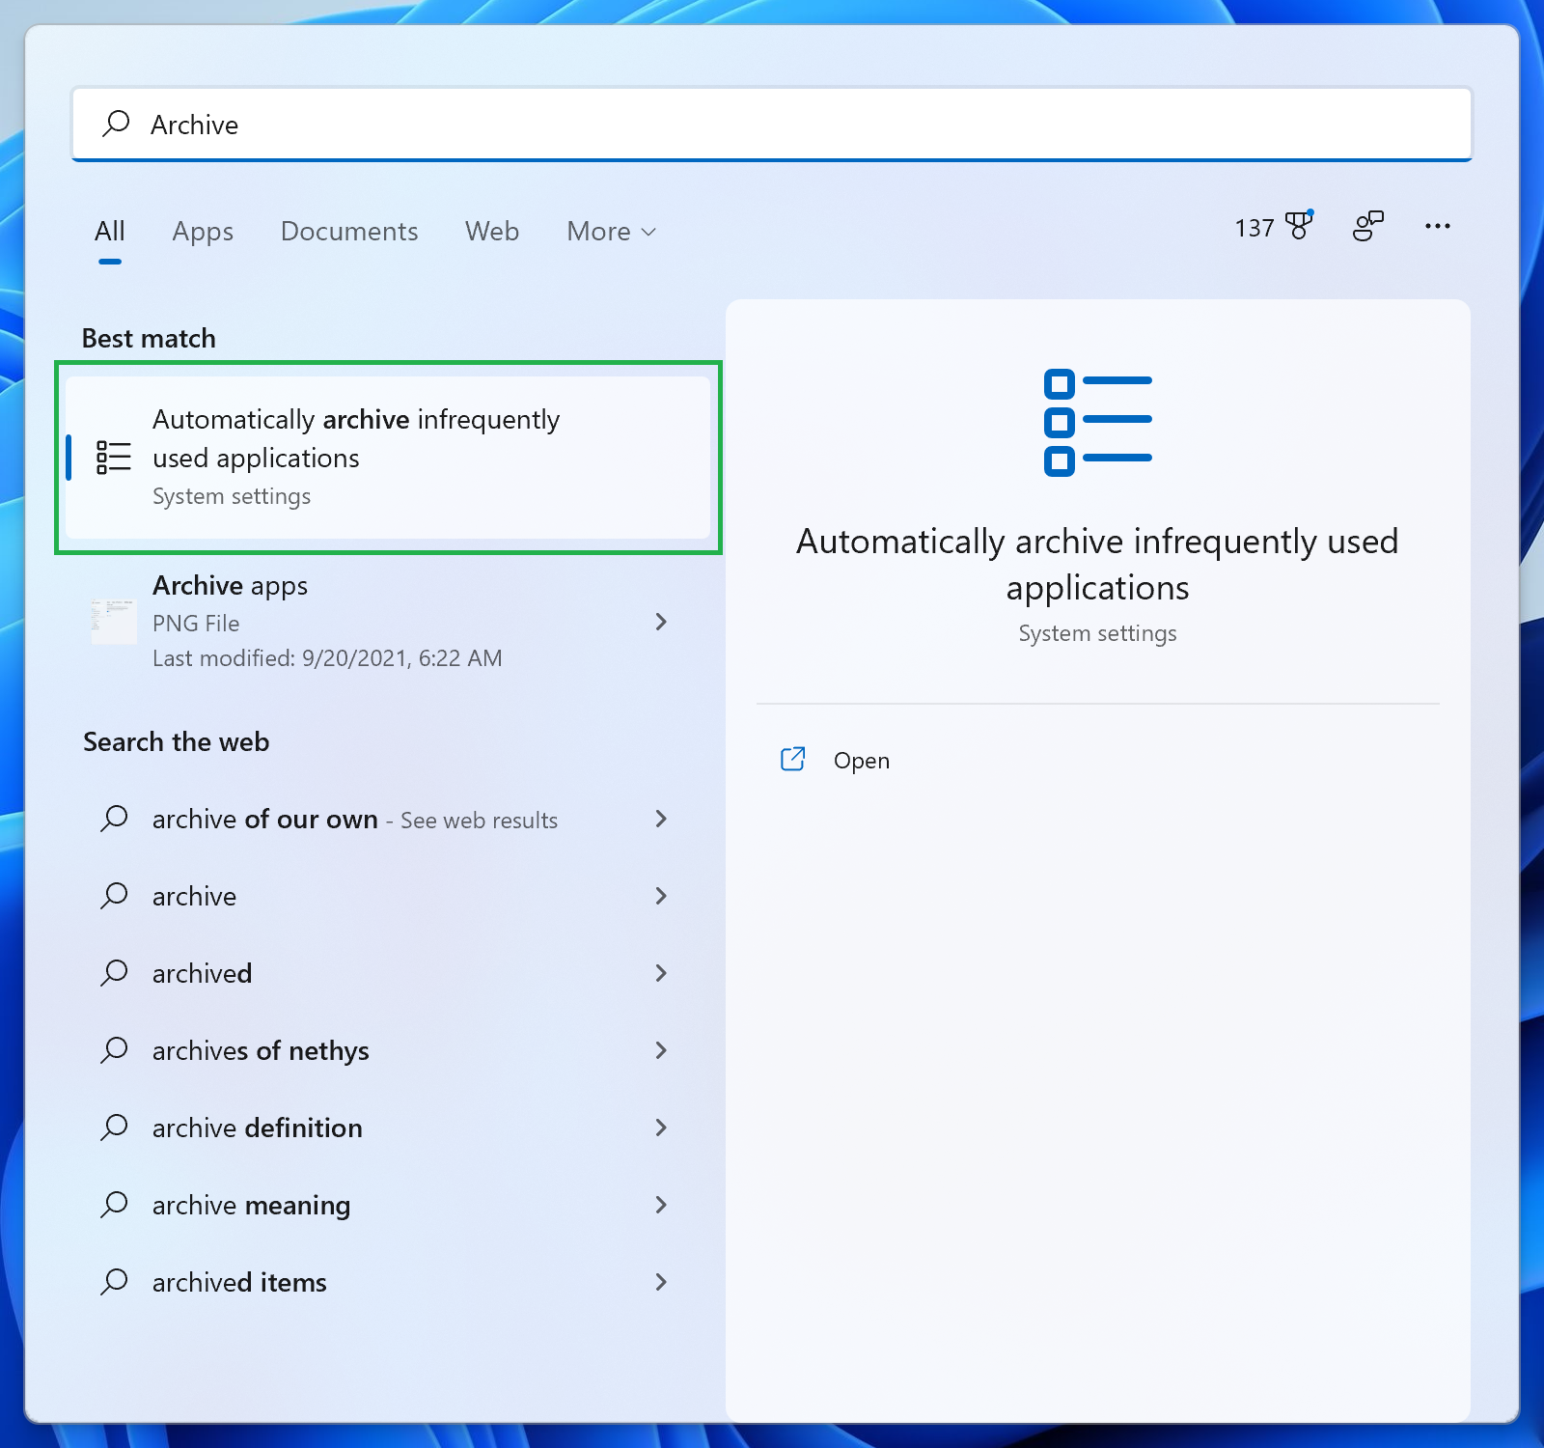
Task: Click the preview pane title text
Action: [1097, 565]
